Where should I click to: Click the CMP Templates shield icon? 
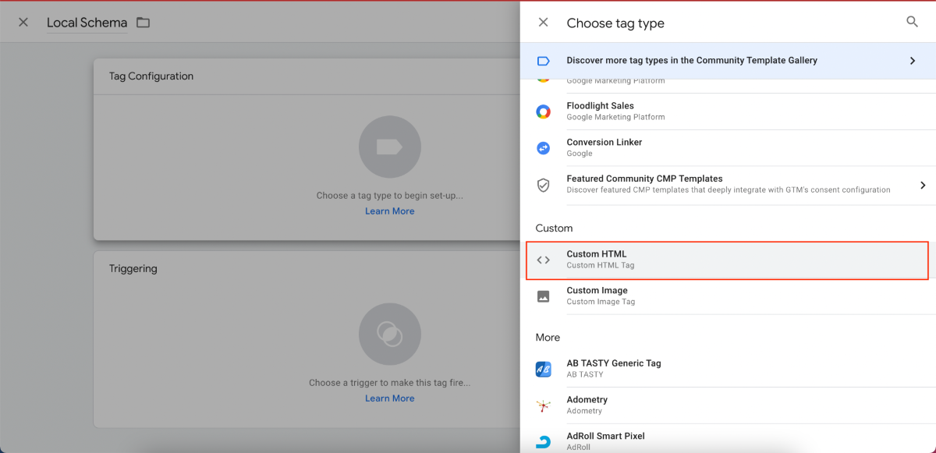point(544,185)
